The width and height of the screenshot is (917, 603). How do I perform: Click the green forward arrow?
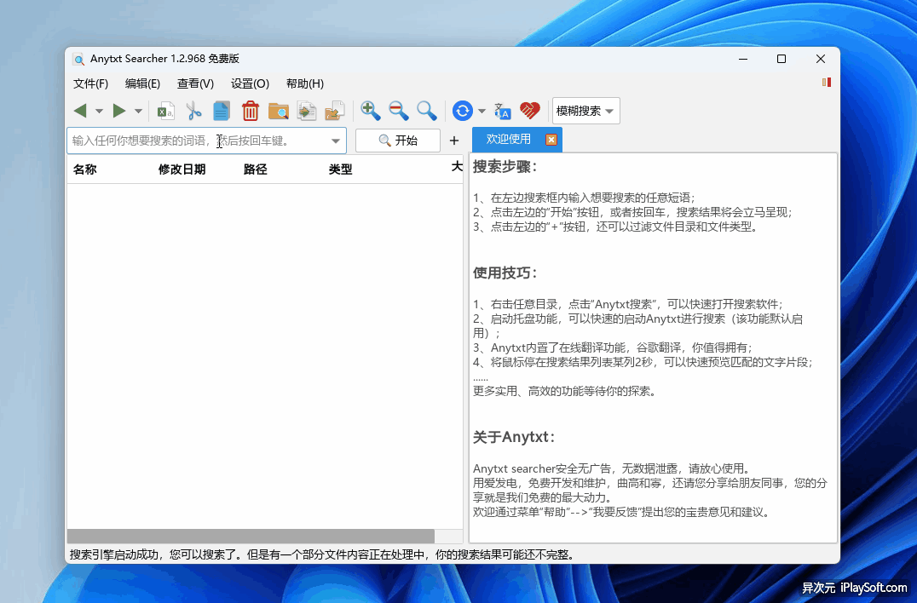119,111
